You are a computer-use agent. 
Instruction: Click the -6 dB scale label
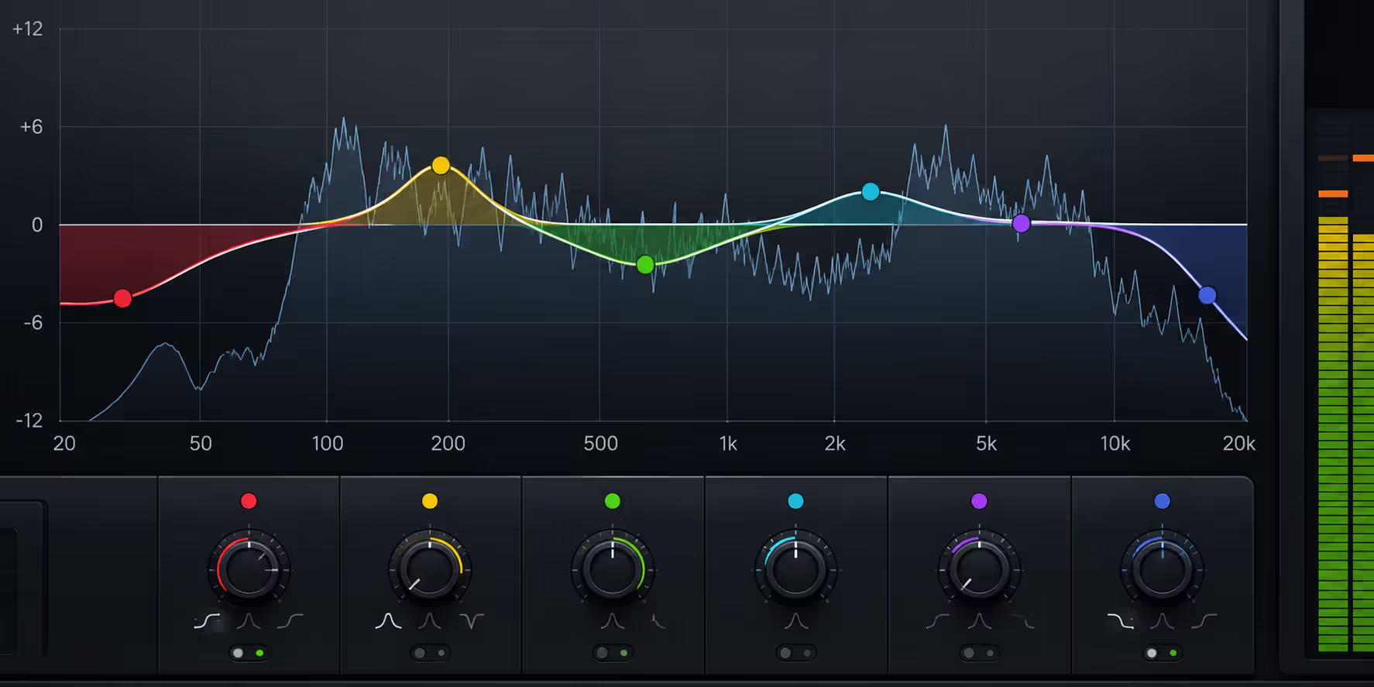pos(33,322)
